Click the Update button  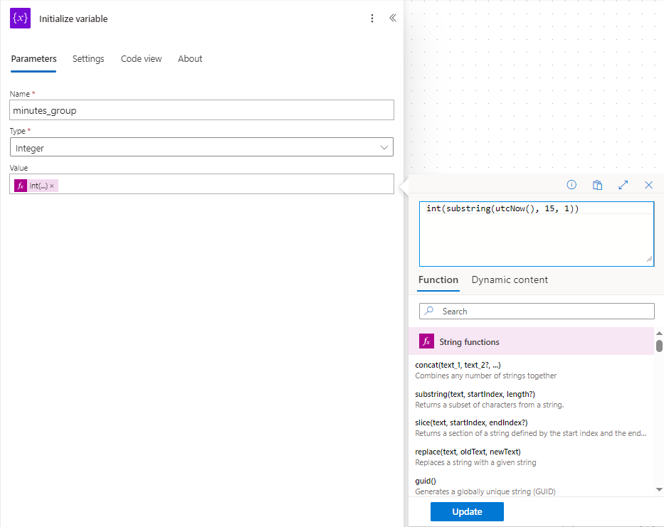click(467, 511)
